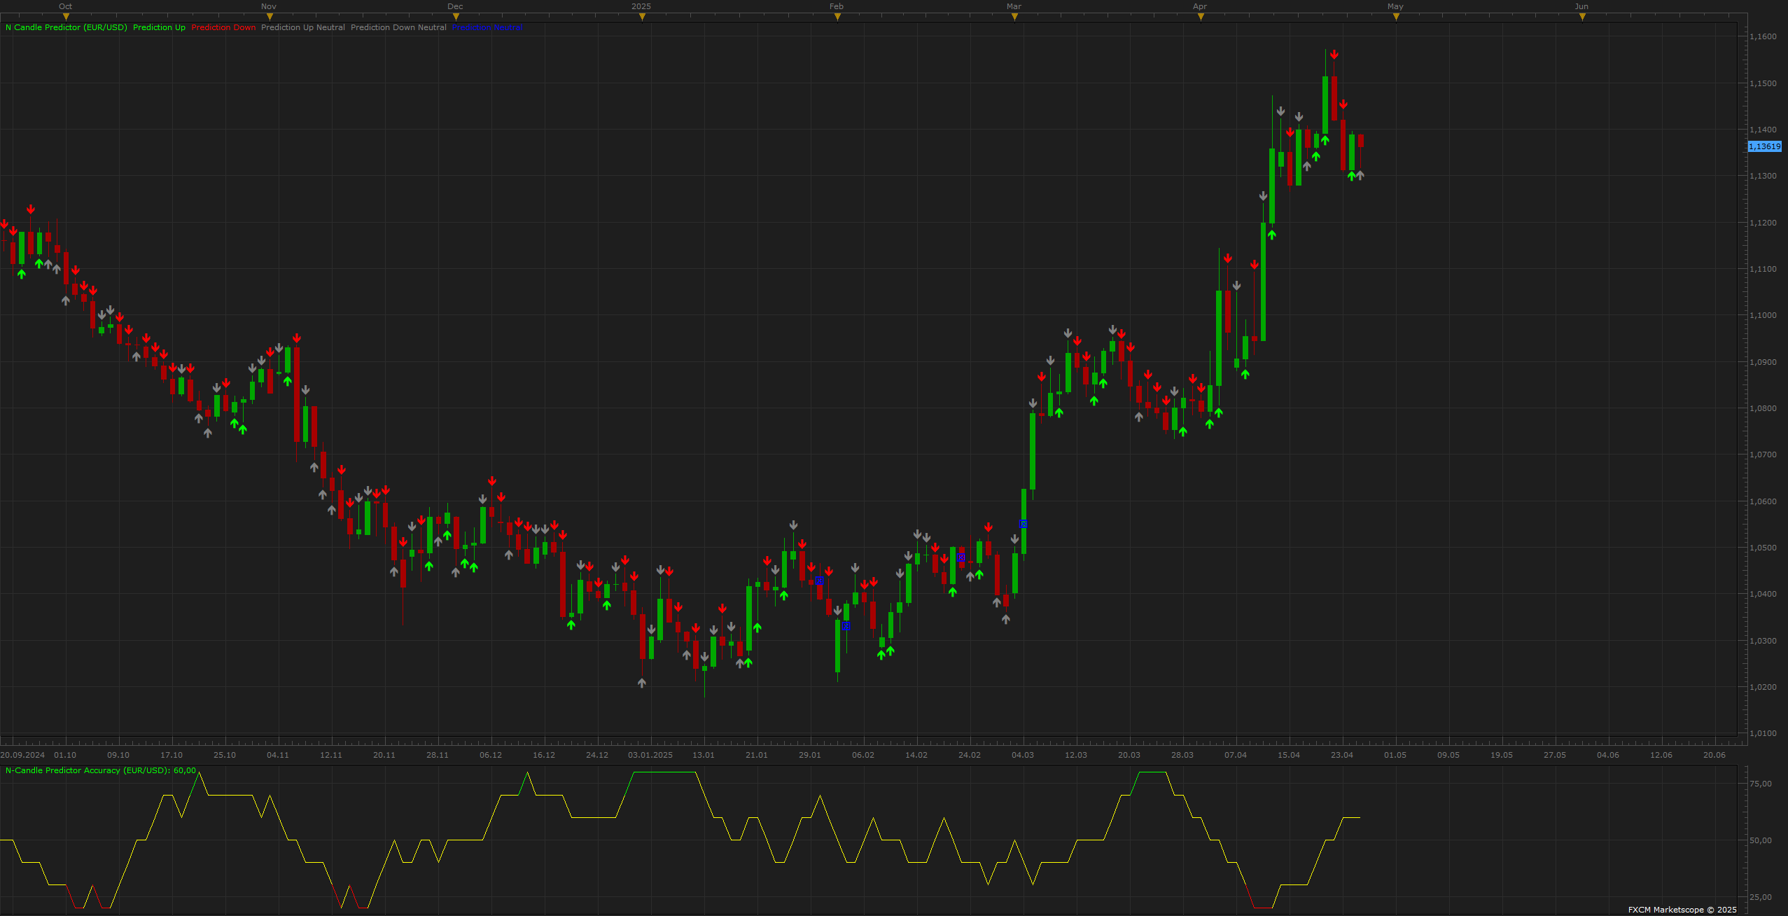Screen dimensions: 1788x916
Task: Click the blue Prediction Neutral legend label
Action: (488, 27)
